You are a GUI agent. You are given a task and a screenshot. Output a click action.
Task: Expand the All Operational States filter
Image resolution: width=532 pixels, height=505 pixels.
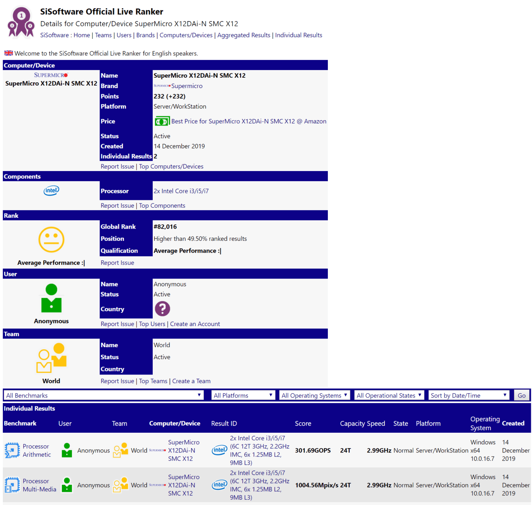point(389,395)
